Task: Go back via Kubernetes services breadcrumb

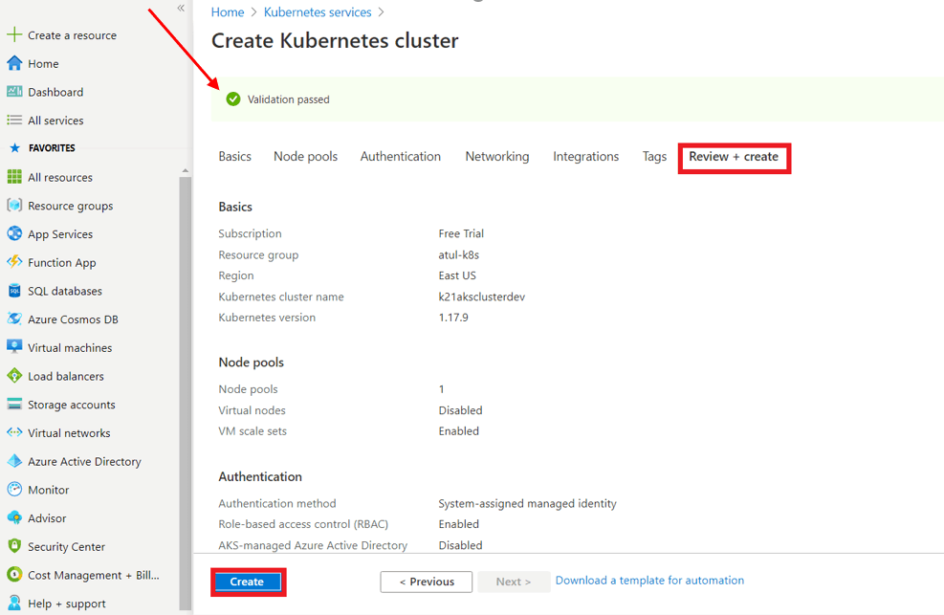Action: click(318, 11)
